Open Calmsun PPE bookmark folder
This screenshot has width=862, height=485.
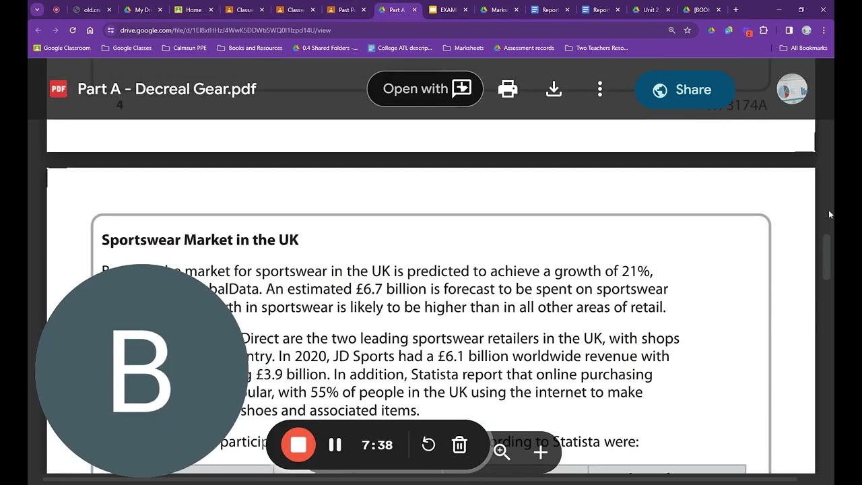pos(185,48)
